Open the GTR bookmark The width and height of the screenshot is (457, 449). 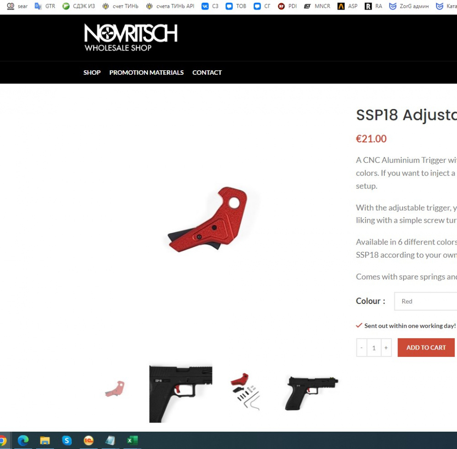tap(45, 6)
